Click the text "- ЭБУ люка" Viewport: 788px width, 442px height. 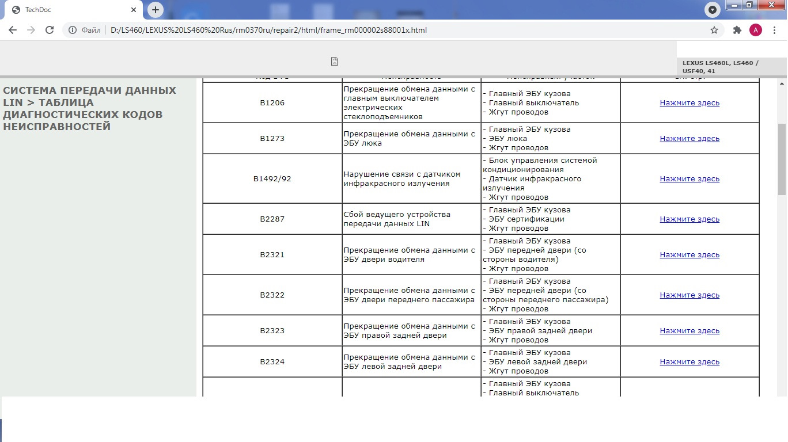[505, 139]
